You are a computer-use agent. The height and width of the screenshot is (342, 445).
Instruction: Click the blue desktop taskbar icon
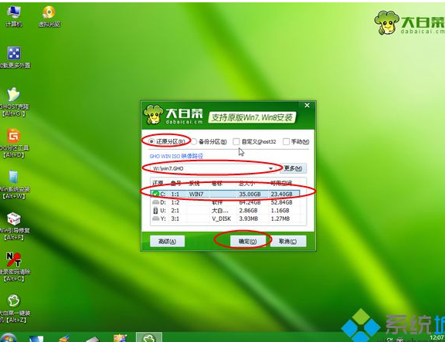point(36,338)
